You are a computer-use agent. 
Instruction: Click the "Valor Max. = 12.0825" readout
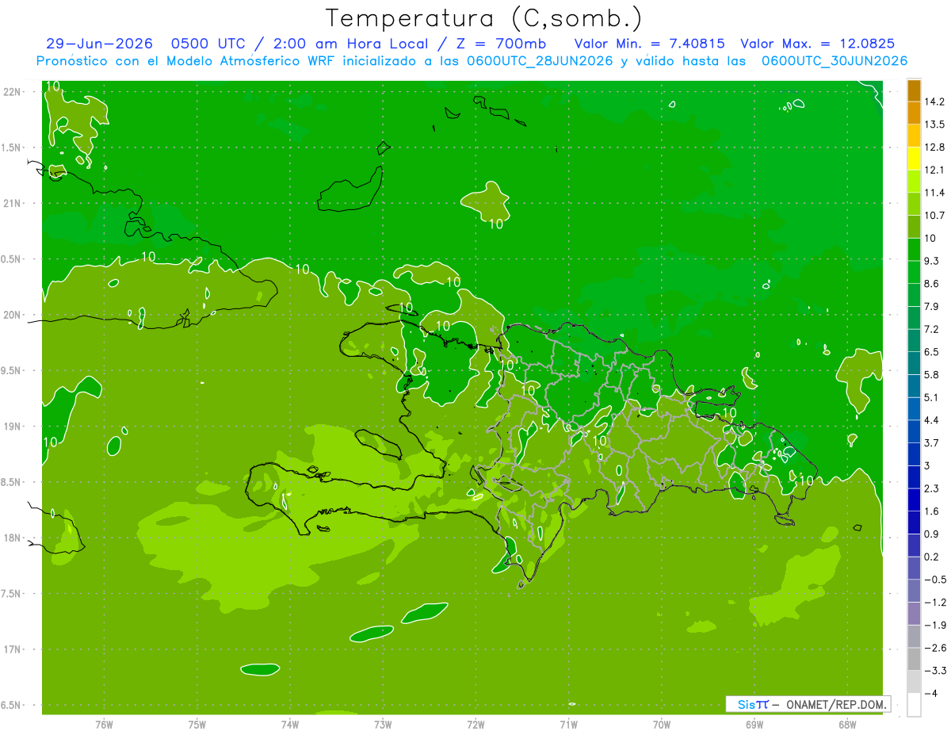pos(818,44)
